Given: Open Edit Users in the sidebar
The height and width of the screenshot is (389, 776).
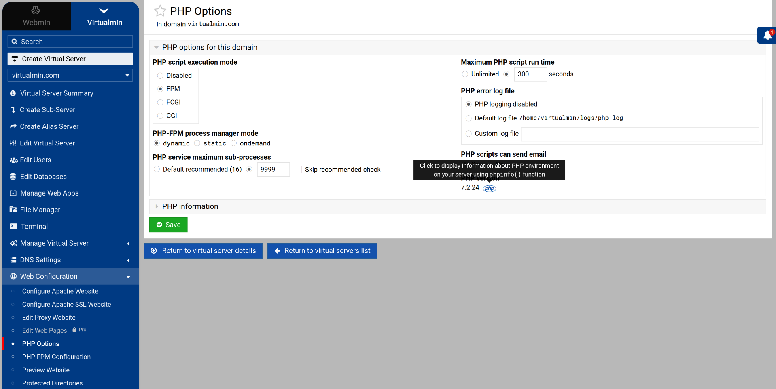Looking at the screenshot, I should tap(36, 160).
